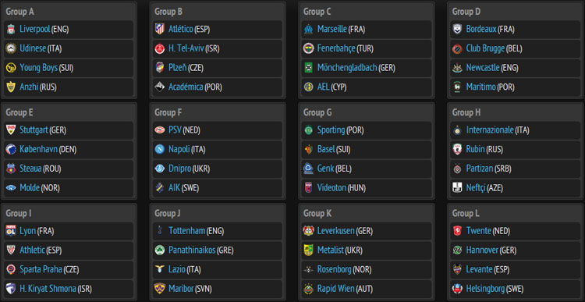Click the Marseille club crest icon

pyautogui.click(x=308, y=29)
